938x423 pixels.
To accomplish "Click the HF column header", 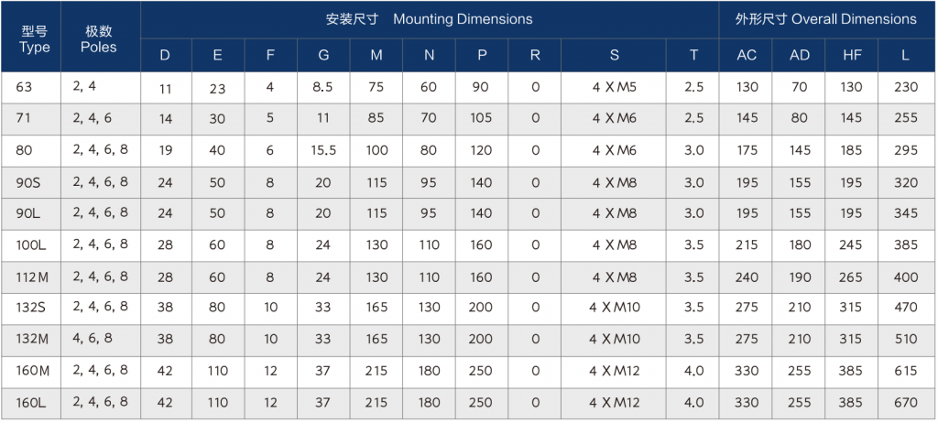I will click(852, 55).
